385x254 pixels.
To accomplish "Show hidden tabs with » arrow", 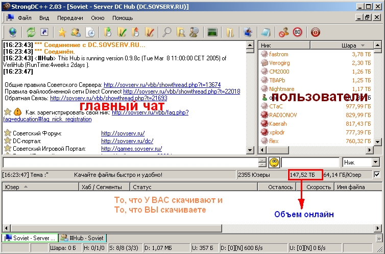I will pyautogui.click(x=379, y=239).
